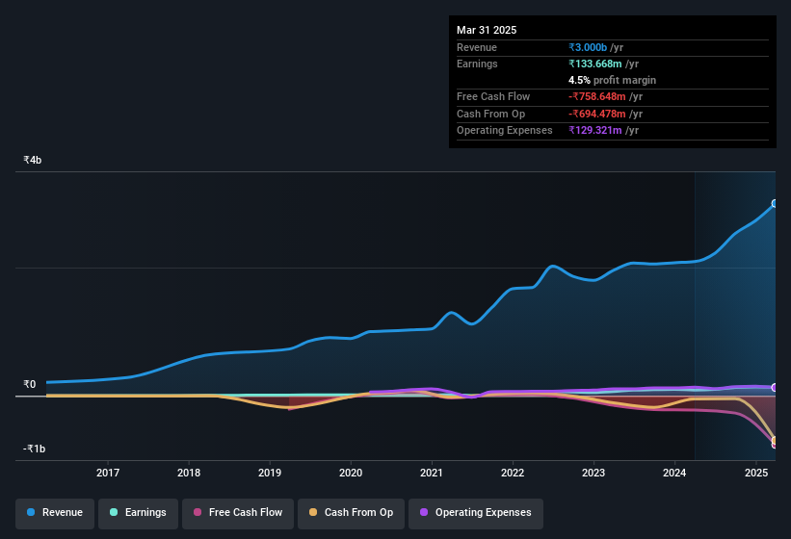This screenshot has width=791, height=539.
Task: Click the 2020 x-axis label
Action: (351, 473)
